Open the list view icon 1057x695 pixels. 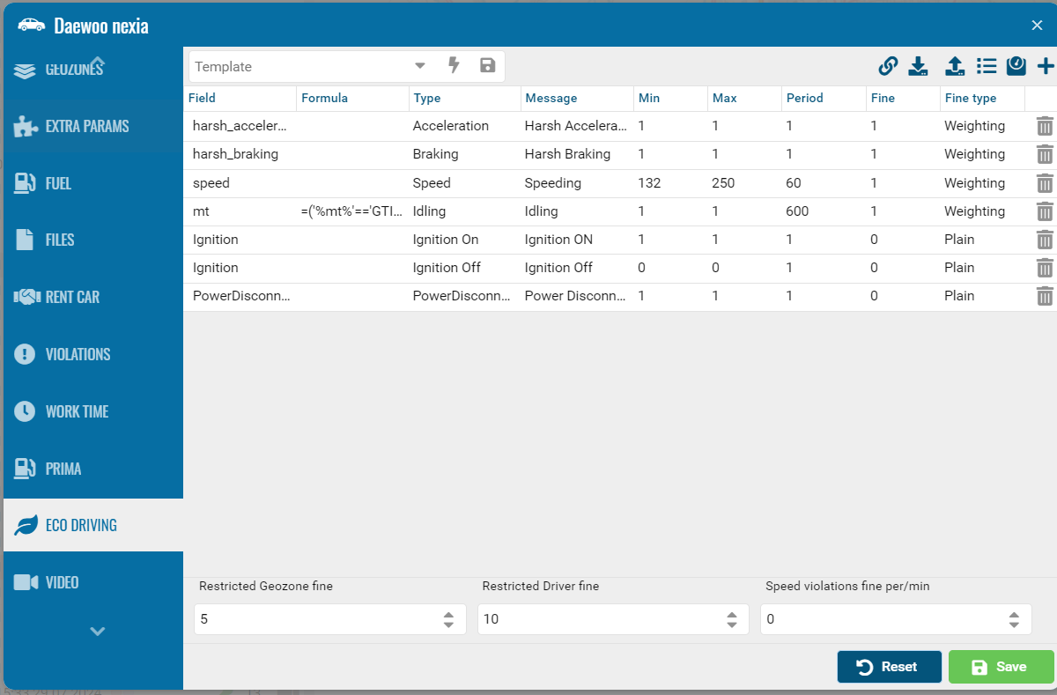(x=986, y=66)
